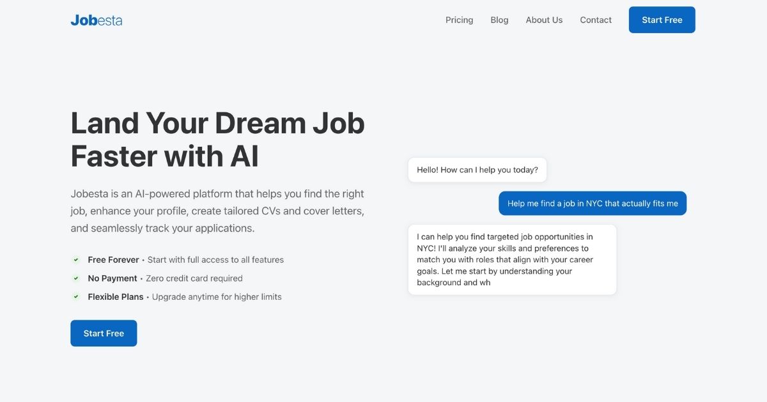Open the About Us page
767x402 pixels.
click(544, 20)
